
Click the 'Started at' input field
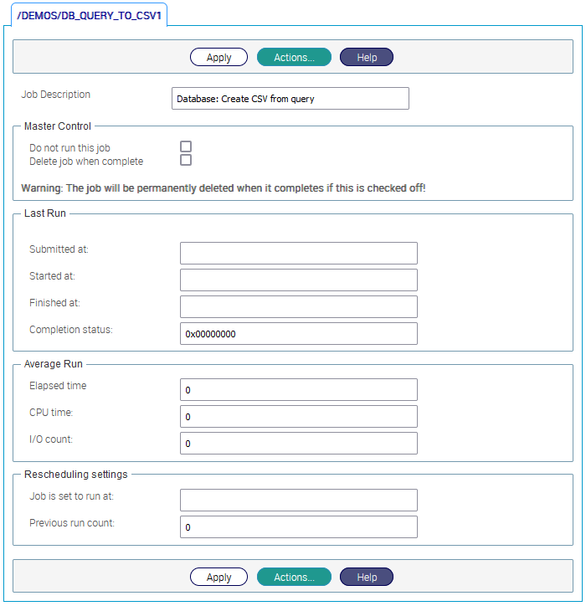click(298, 280)
